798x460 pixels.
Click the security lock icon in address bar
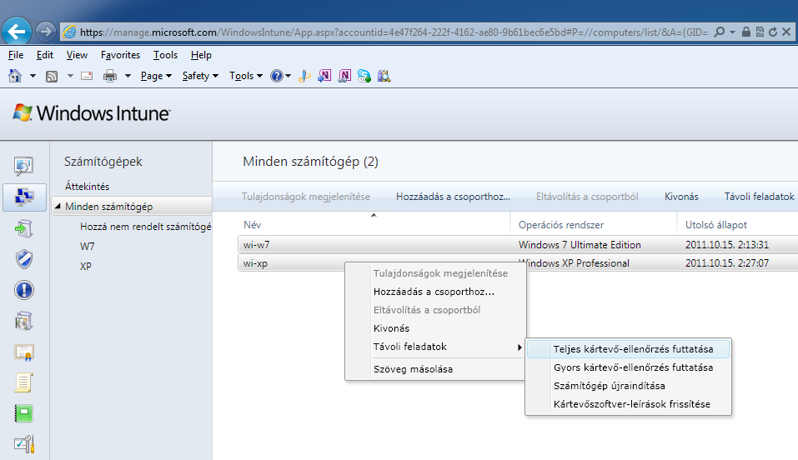(x=746, y=32)
